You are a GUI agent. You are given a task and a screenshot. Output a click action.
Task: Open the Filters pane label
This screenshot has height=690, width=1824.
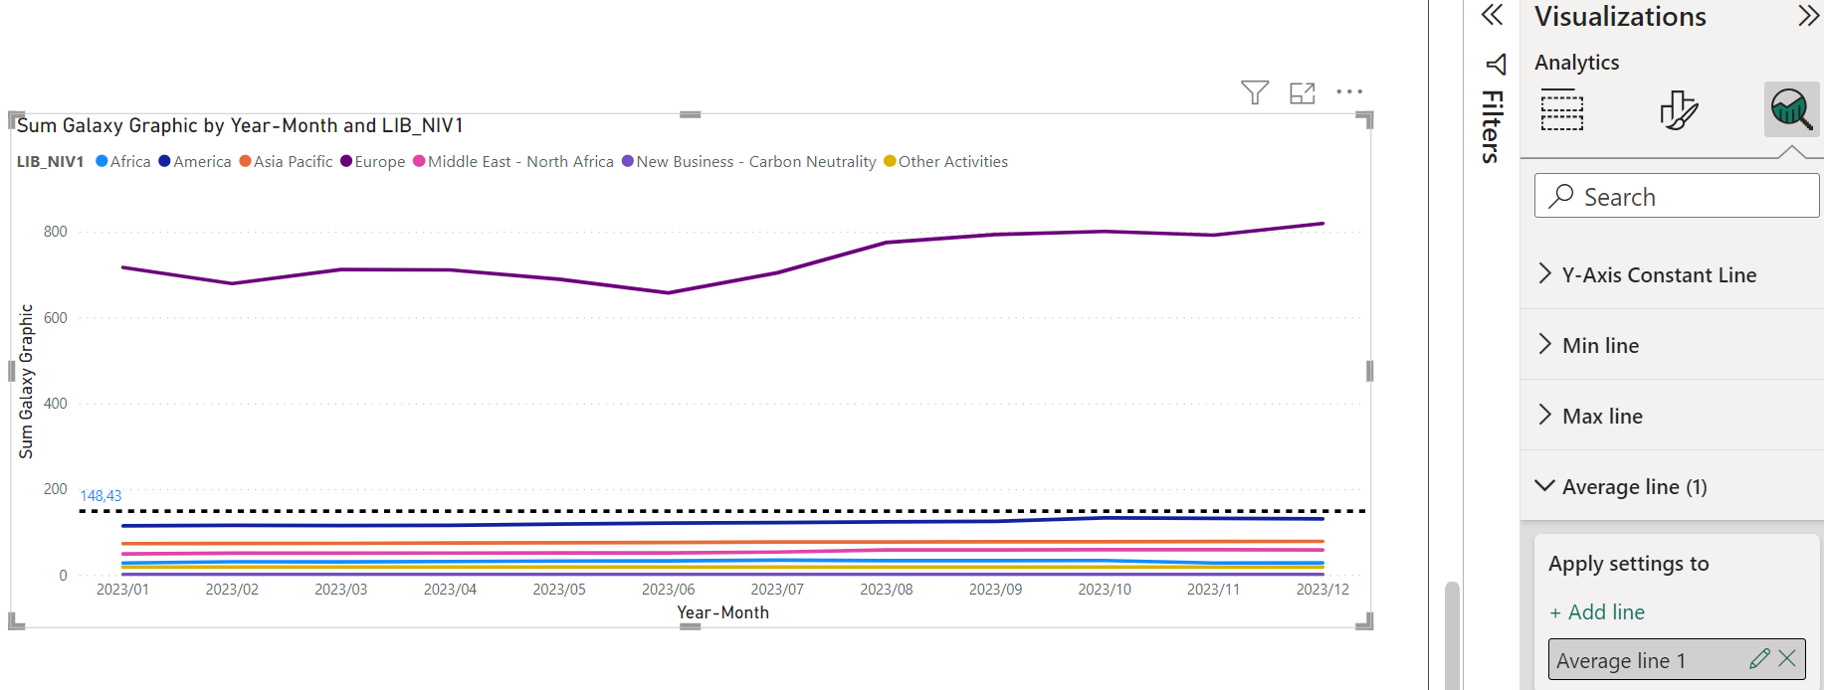click(x=1492, y=126)
